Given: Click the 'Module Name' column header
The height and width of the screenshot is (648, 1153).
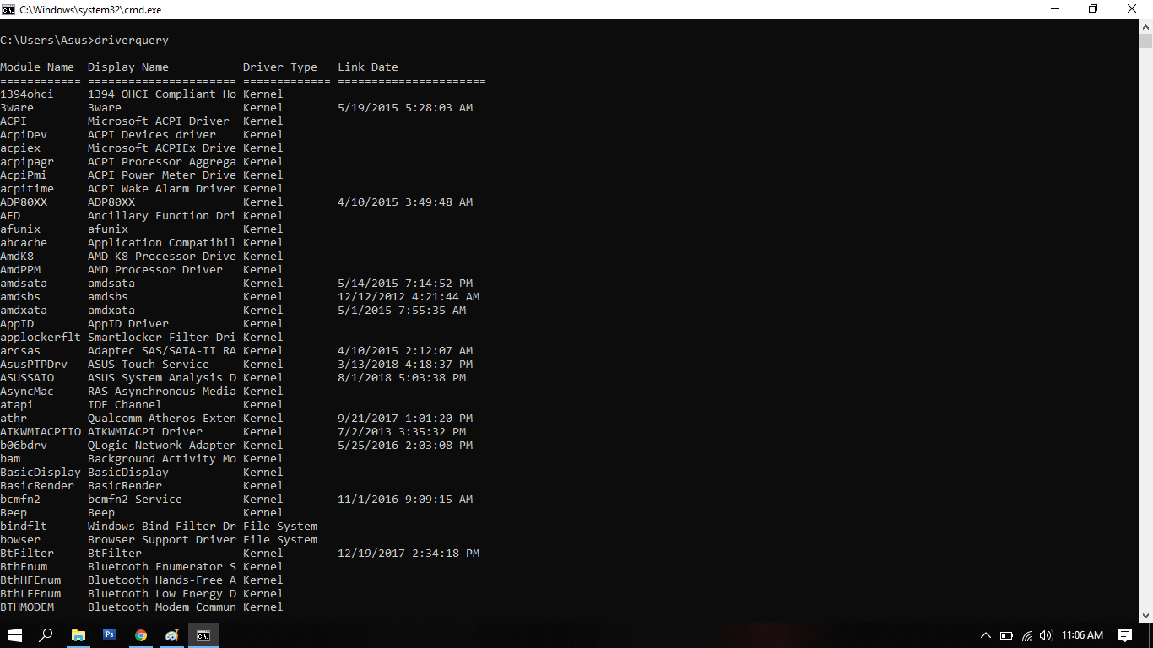Looking at the screenshot, I should [x=37, y=67].
